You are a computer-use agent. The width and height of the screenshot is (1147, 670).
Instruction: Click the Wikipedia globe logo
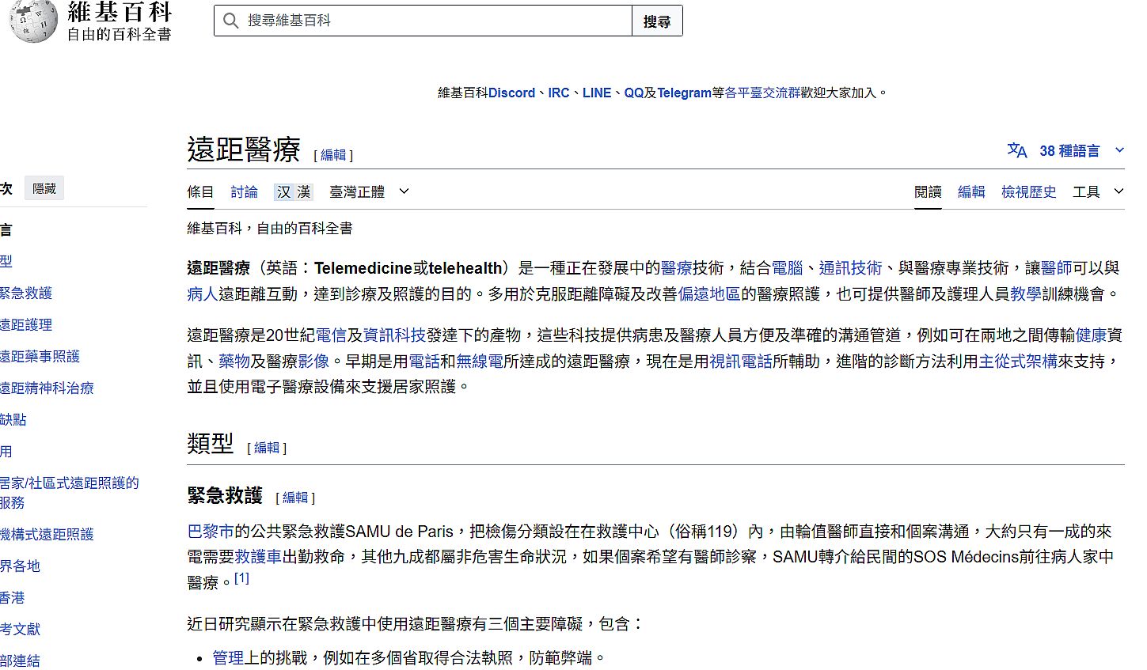pyautogui.click(x=33, y=21)
